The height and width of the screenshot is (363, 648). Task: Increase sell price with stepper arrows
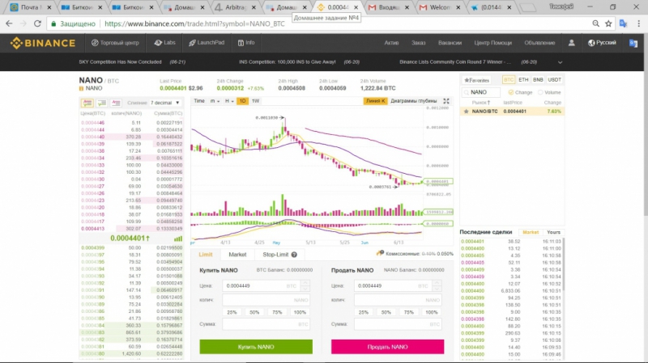pyautogui.click(x=437, y=283)
